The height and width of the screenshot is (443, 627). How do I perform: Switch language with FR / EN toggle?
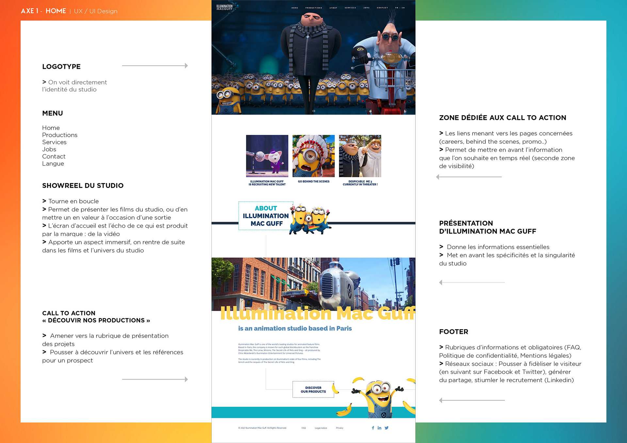click(x=400, y=8)
